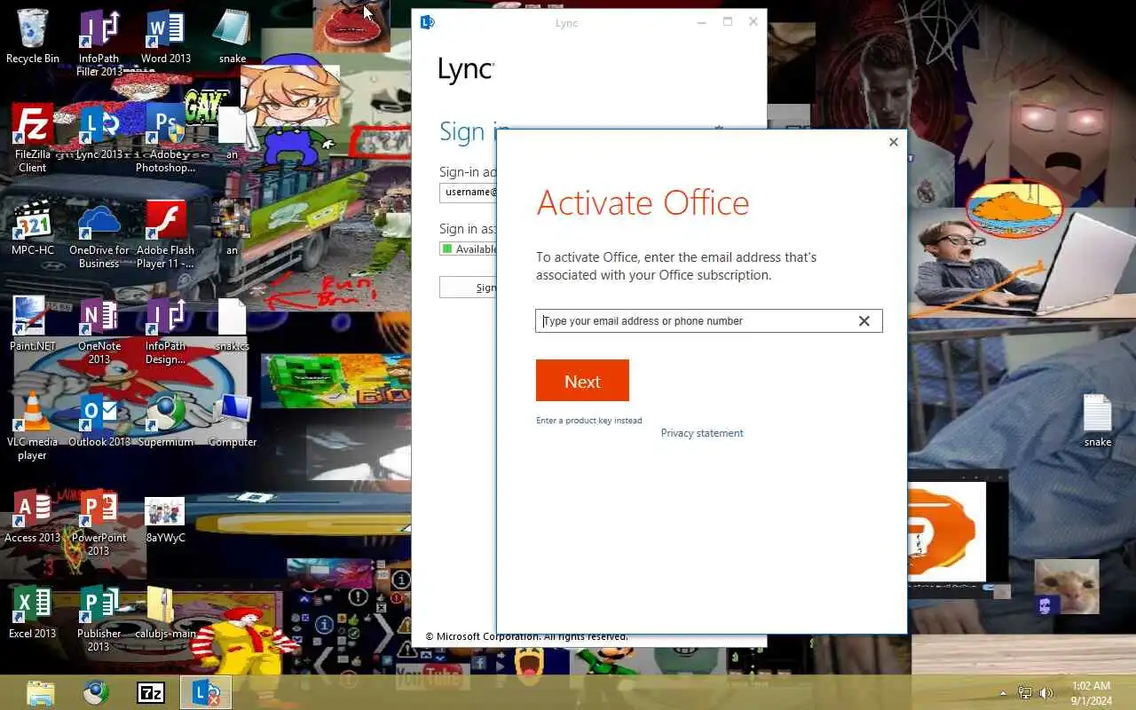The height and width of the screenshot is (710, 1136).
Task: Click the sign-in address field in Lync window
Action: 468,192
